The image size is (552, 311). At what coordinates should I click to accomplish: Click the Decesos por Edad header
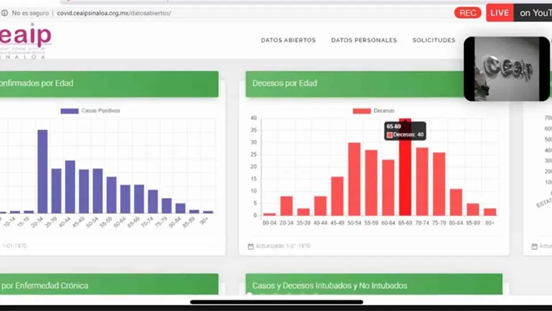point(355,84)
